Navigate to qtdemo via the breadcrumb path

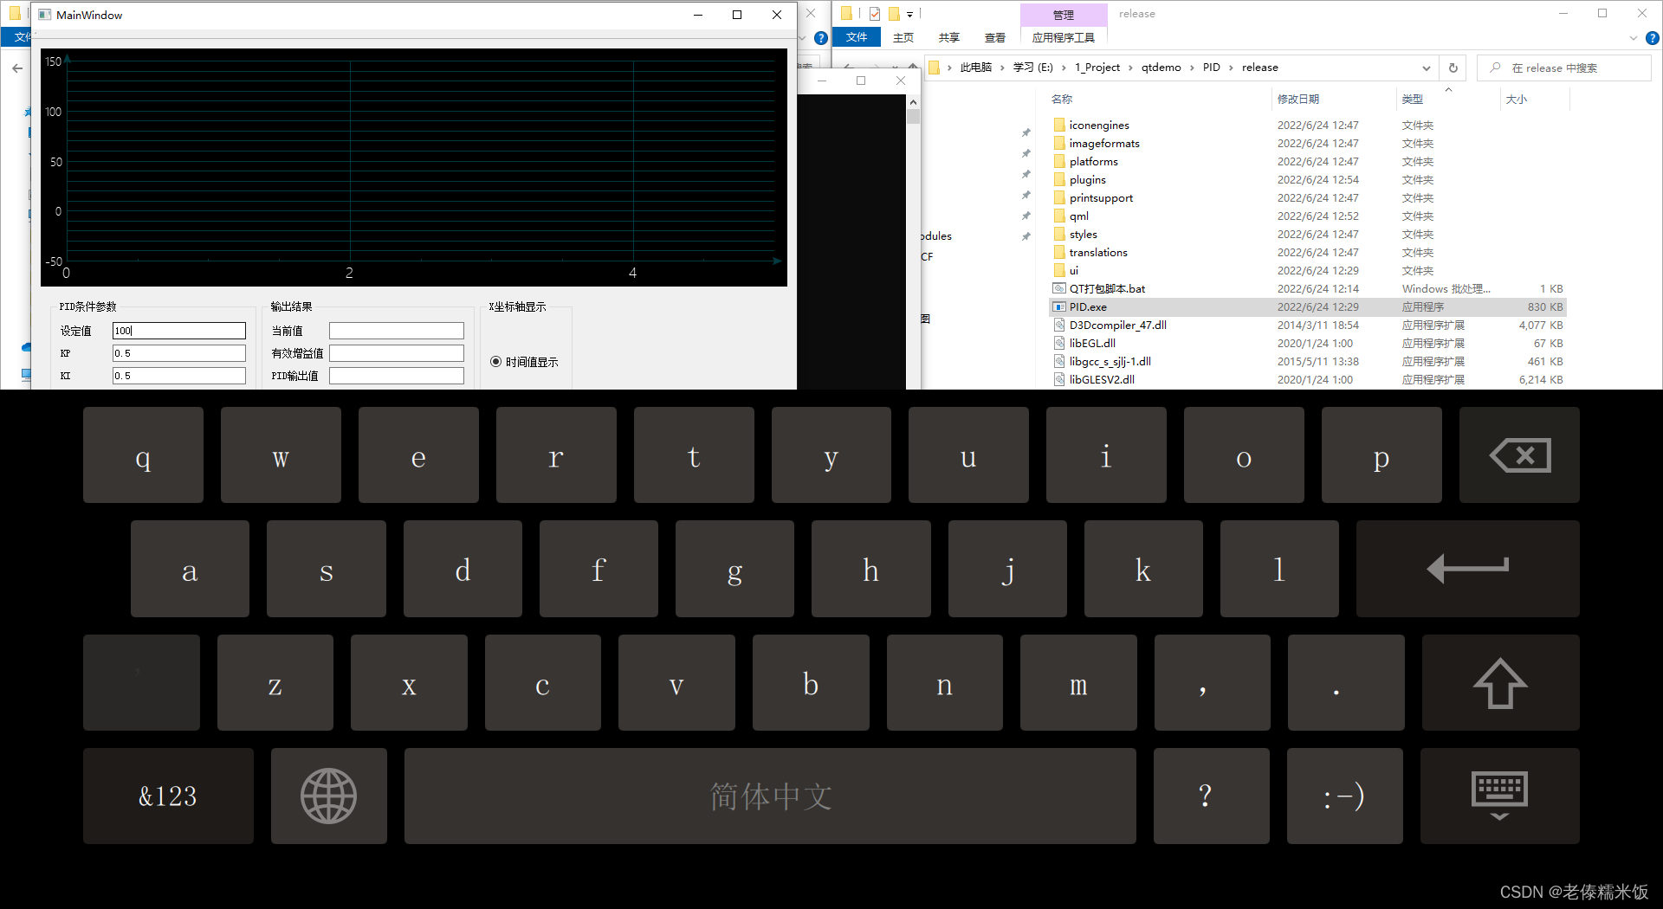(x=1161, y=67)
